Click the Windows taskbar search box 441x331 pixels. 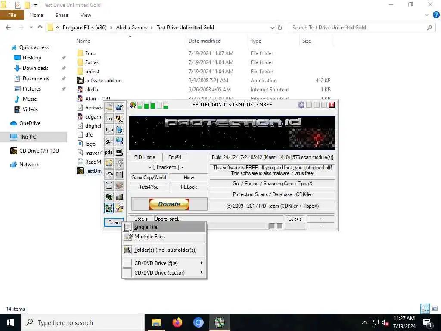(x=82, y=322)
